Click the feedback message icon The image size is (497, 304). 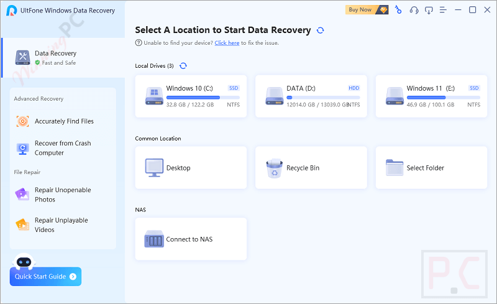429,11
